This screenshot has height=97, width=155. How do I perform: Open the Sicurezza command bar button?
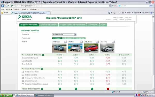pyautogui.click(x=137, y=13)
